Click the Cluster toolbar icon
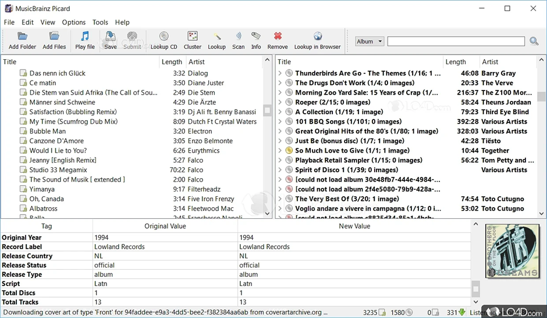 point(193,36)
